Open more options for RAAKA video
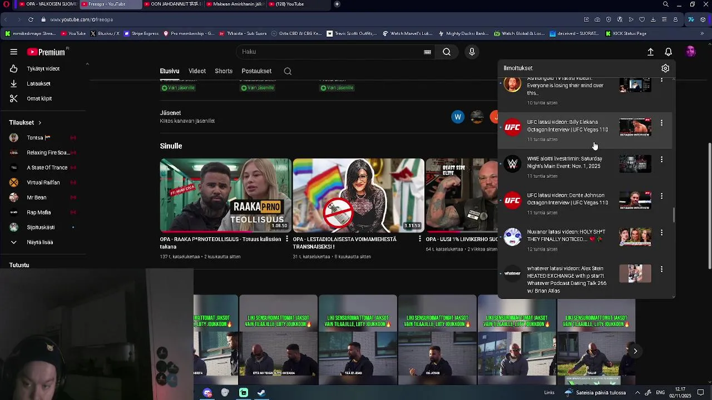Image resolution: width=712 pixels, height=400 pixels. pos(287,239)
